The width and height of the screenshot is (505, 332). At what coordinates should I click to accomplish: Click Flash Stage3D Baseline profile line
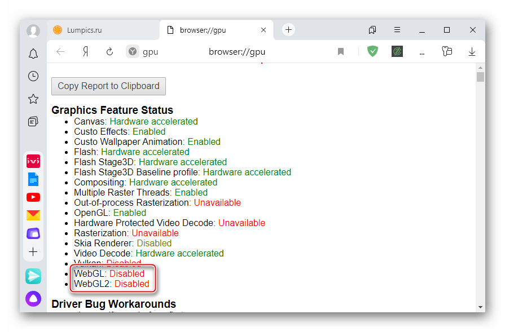[x=183, y=172]
